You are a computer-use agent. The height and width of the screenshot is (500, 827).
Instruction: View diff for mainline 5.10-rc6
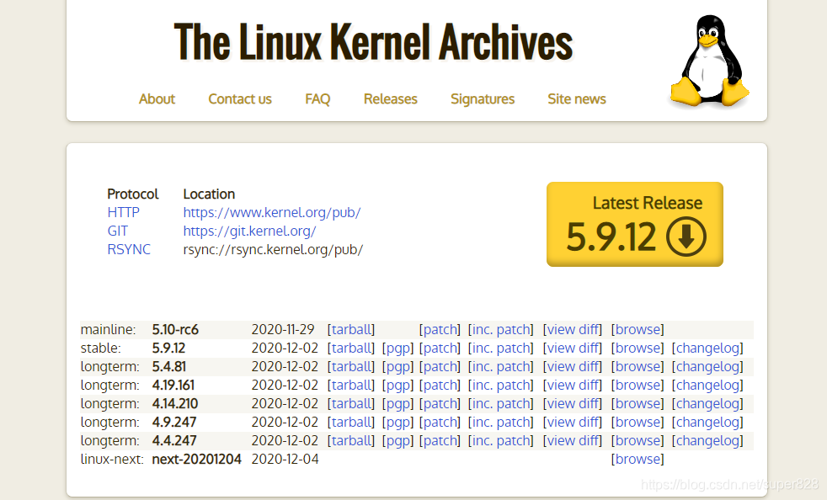click(x=573, y=330)
